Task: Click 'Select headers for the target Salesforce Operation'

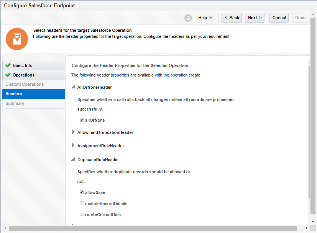Action: coord(82,30)
